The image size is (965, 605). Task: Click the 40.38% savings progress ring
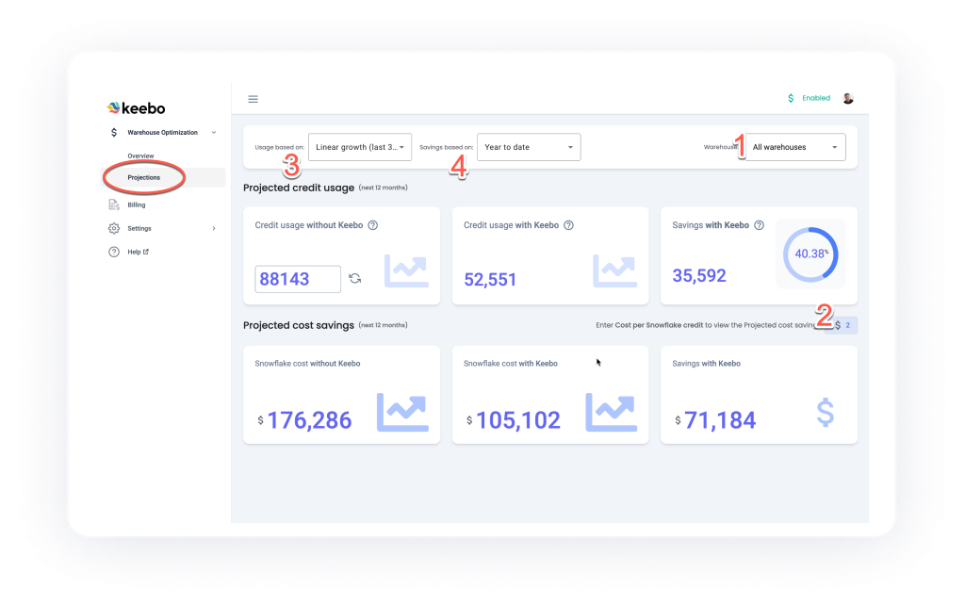(810, 254)
